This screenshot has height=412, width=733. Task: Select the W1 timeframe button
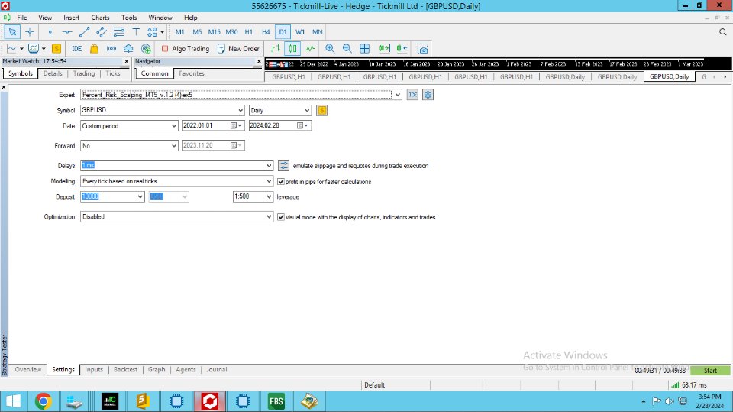coord(300,32)
